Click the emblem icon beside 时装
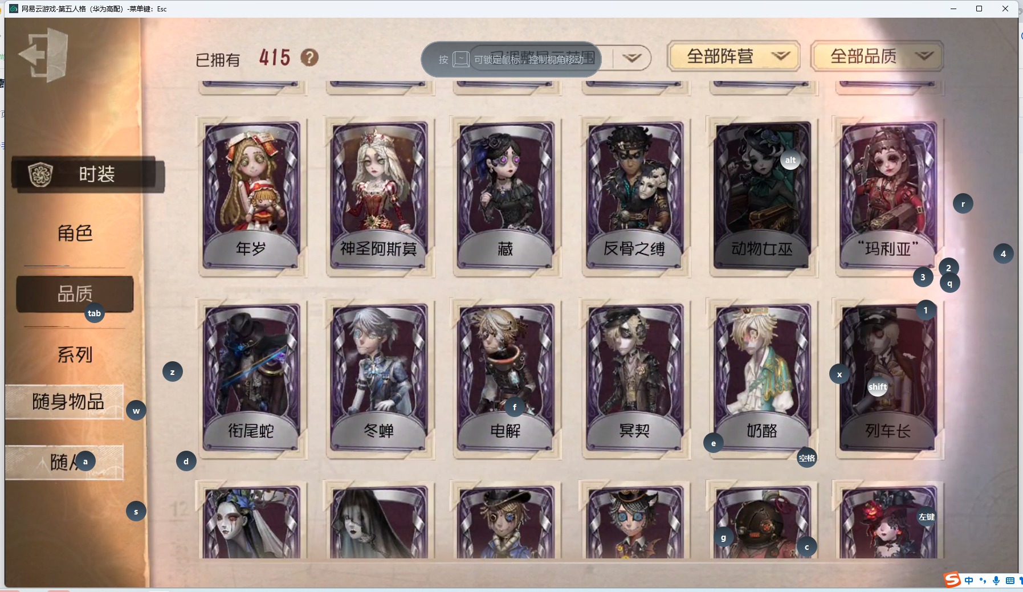 [40, 174]
